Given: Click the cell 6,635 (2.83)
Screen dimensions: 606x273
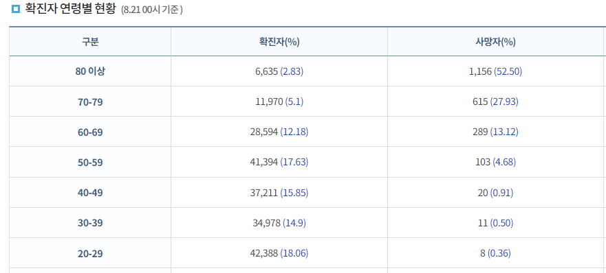Looking at the screenshot, I should pos(279,71).
